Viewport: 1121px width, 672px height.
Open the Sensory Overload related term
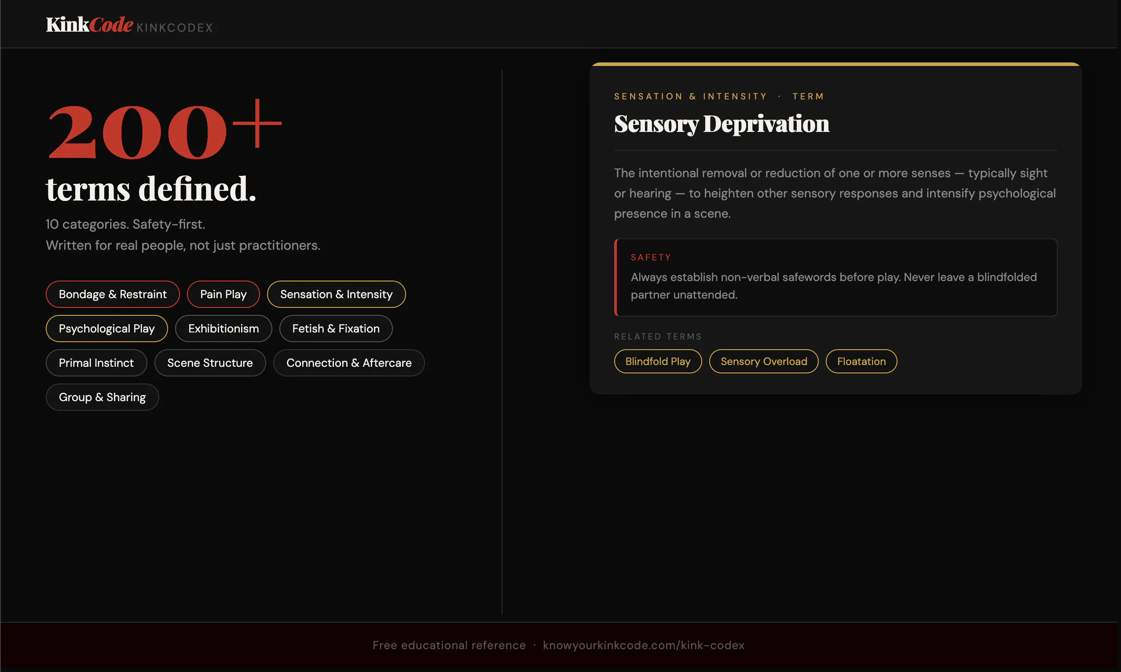(x=764, y=362)
